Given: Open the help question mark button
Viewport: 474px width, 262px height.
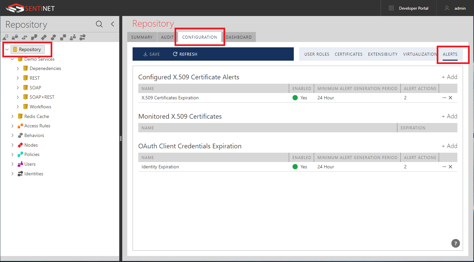Looking at the screenshot, I should pos(455,243).
